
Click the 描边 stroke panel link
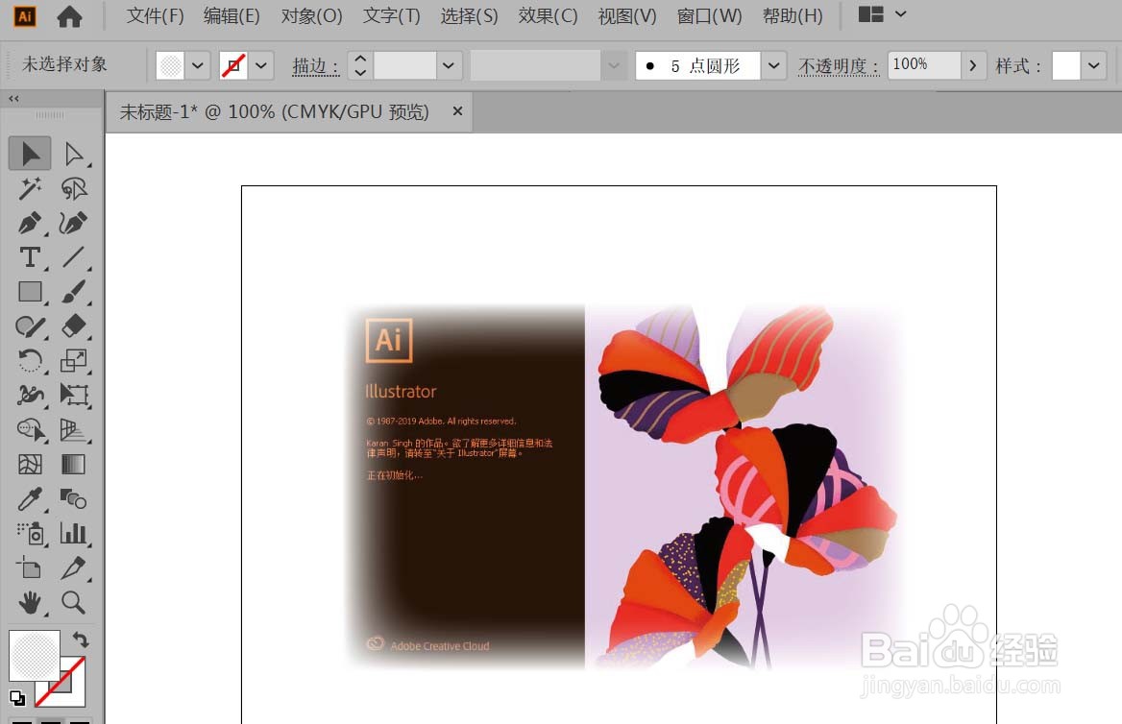click(315, 66)
